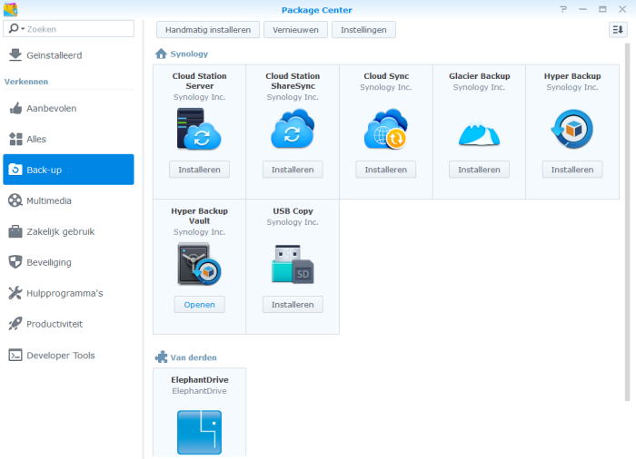The image size is (636, 459).
Task: Click the Glacier Backup title text
Action: 480,76
